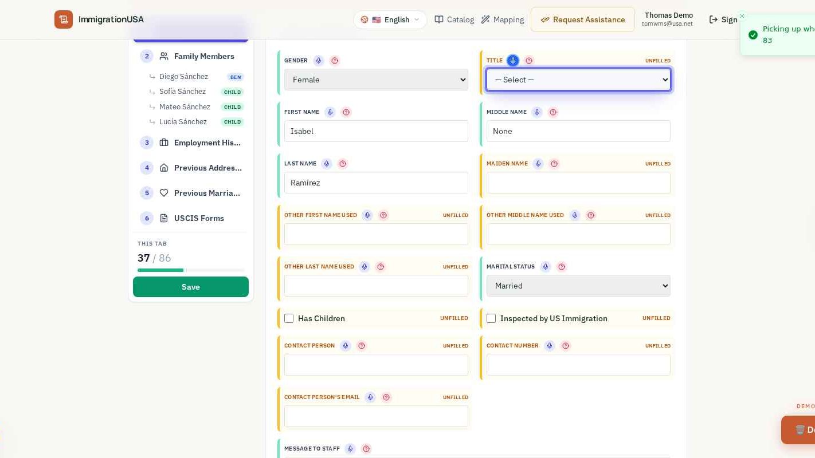Open help icon for Maiden Name
The height and width of the screenshot is (458, 815).
pos(554,164)
